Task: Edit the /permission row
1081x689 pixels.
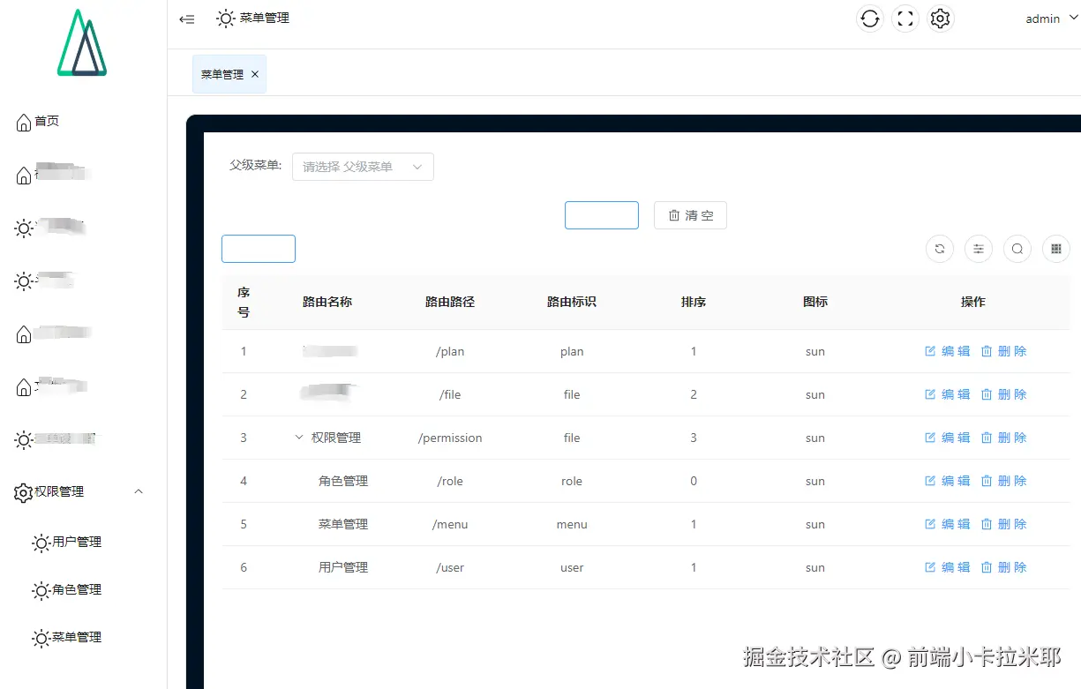Action: pos(948,438)
